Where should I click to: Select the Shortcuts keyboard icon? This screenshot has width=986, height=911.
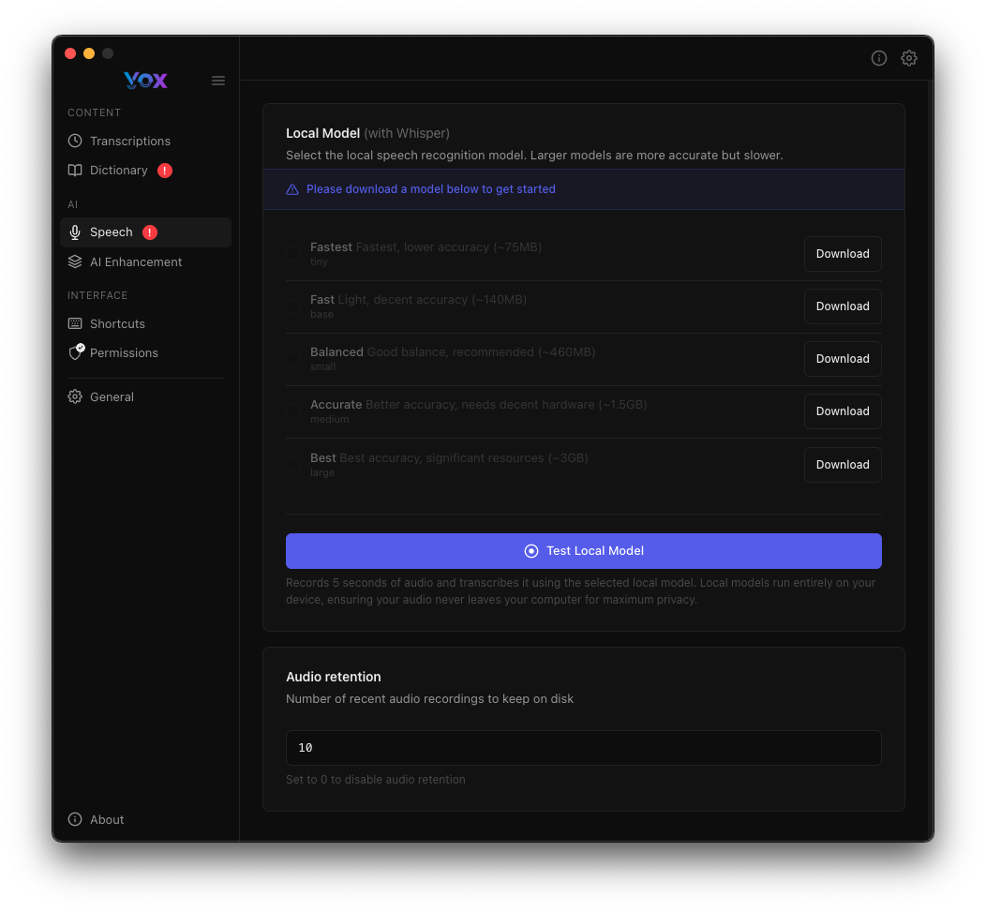pyautogui.click(x=75, y=323)
